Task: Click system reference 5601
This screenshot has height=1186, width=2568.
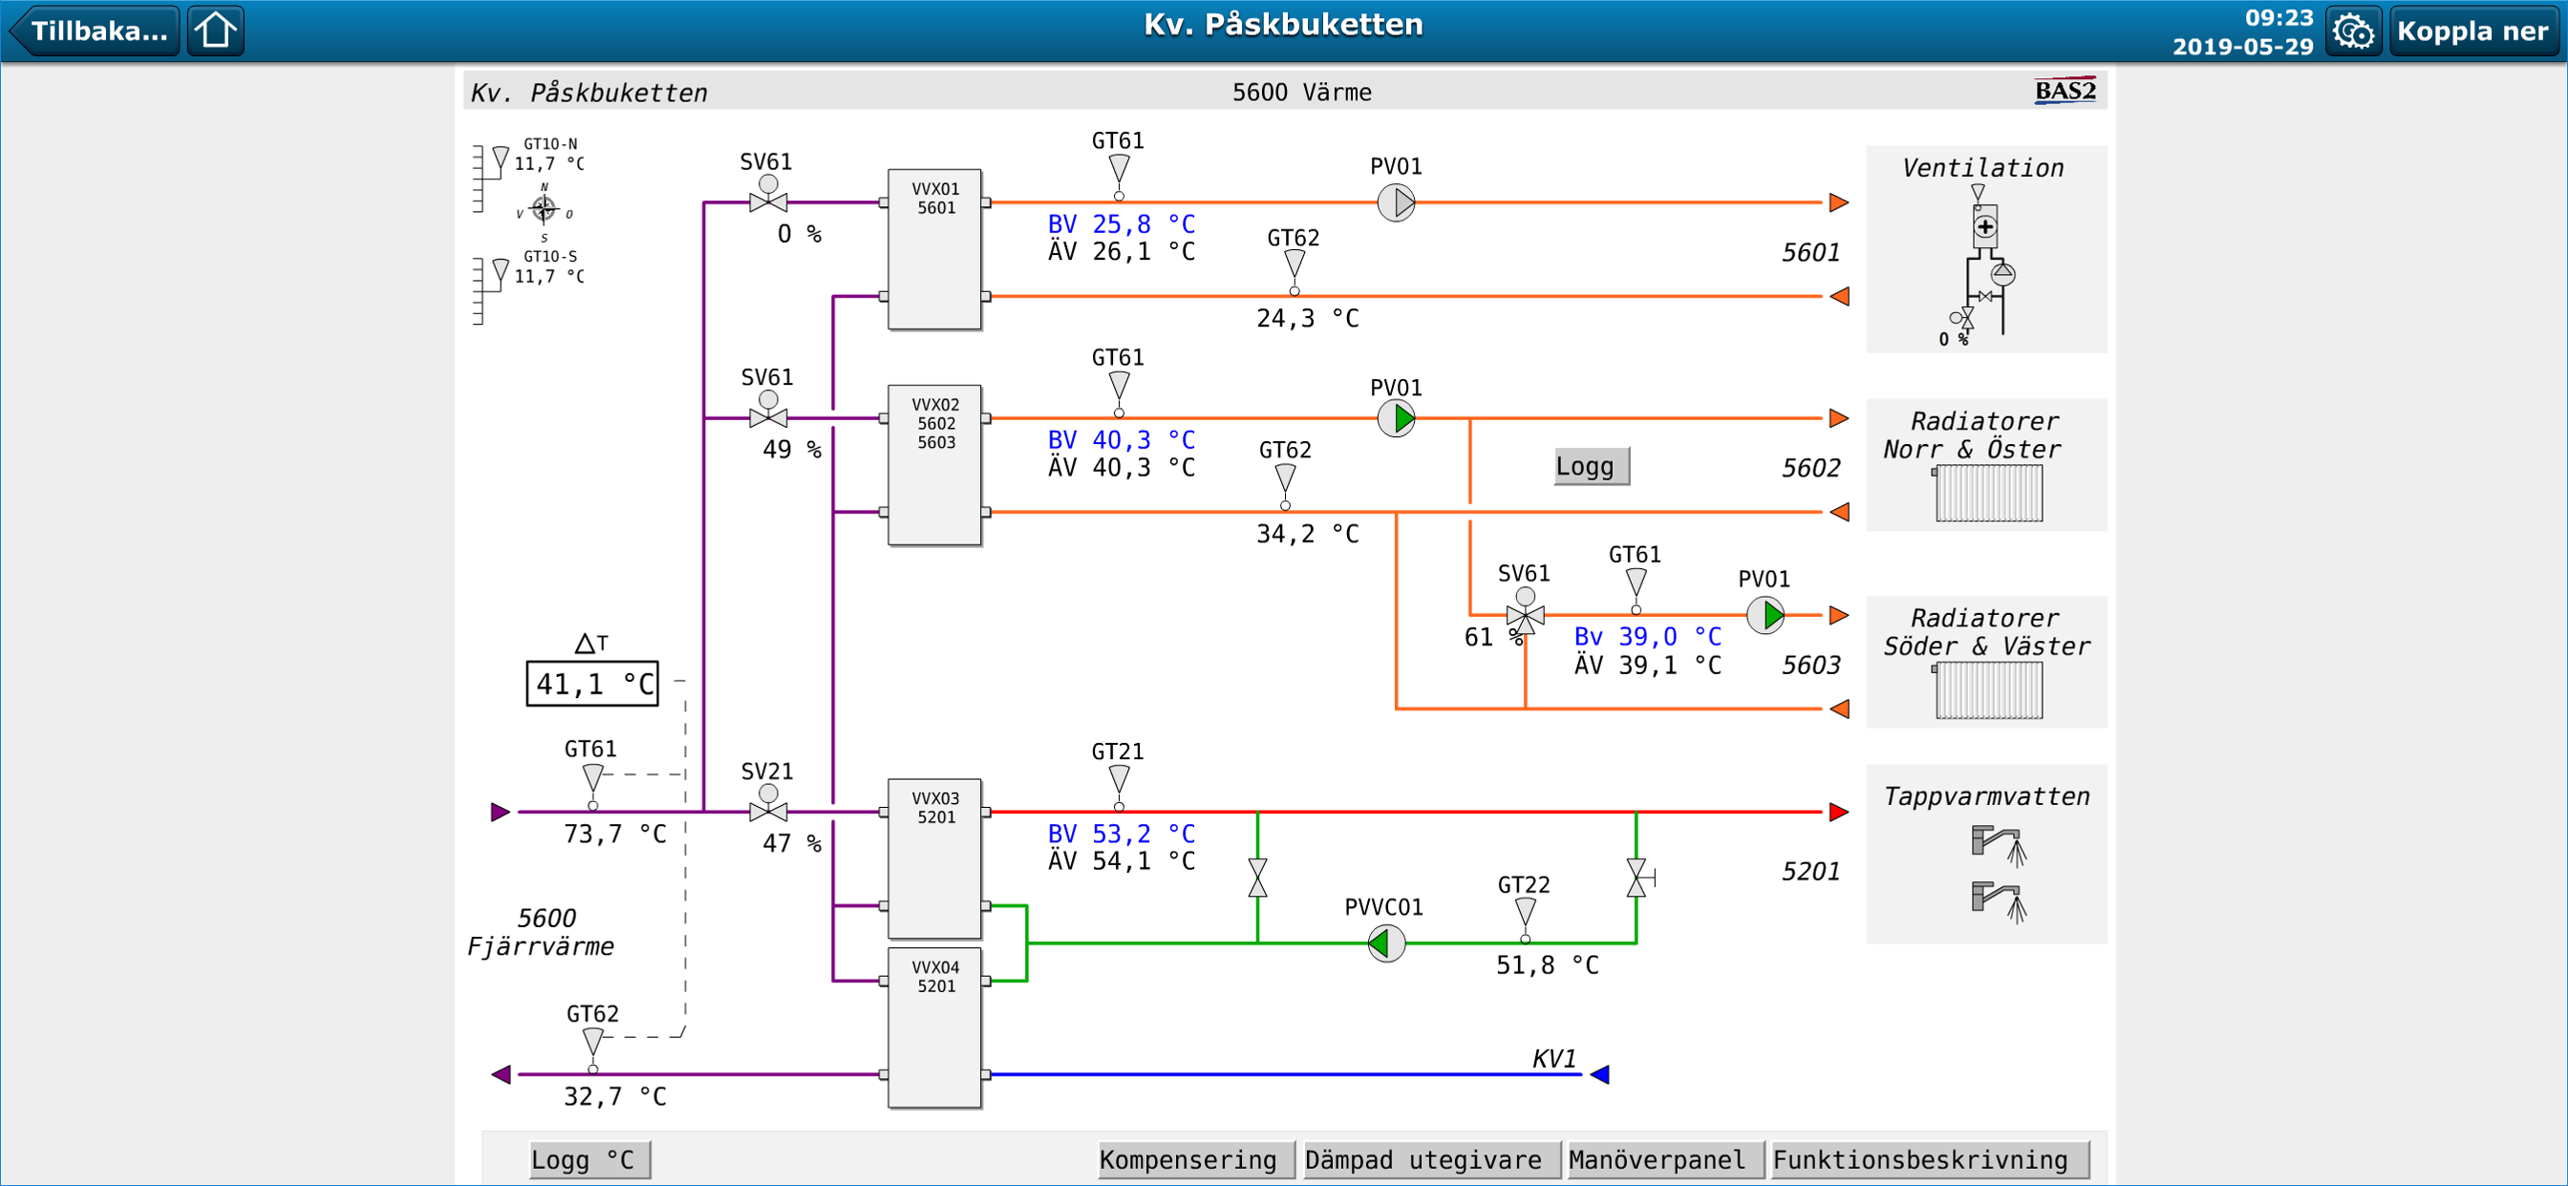Action: pos(1811,253)
